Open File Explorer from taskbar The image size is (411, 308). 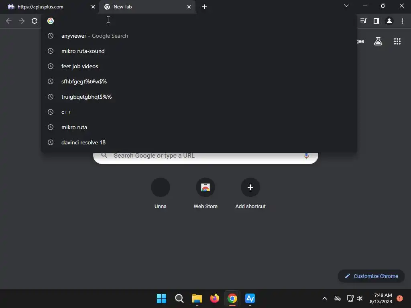197,298
